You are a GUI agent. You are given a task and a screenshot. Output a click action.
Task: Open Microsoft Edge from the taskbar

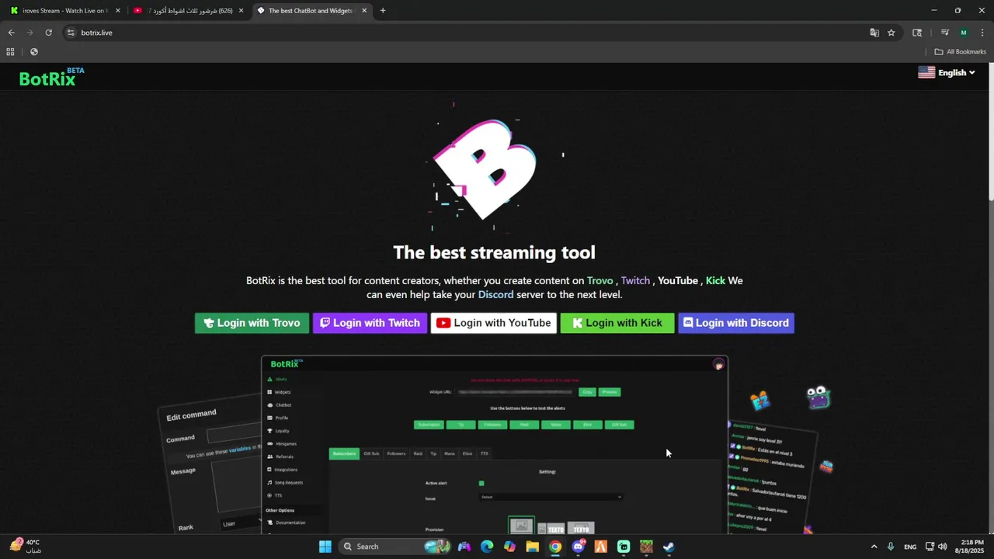[487, 547]
